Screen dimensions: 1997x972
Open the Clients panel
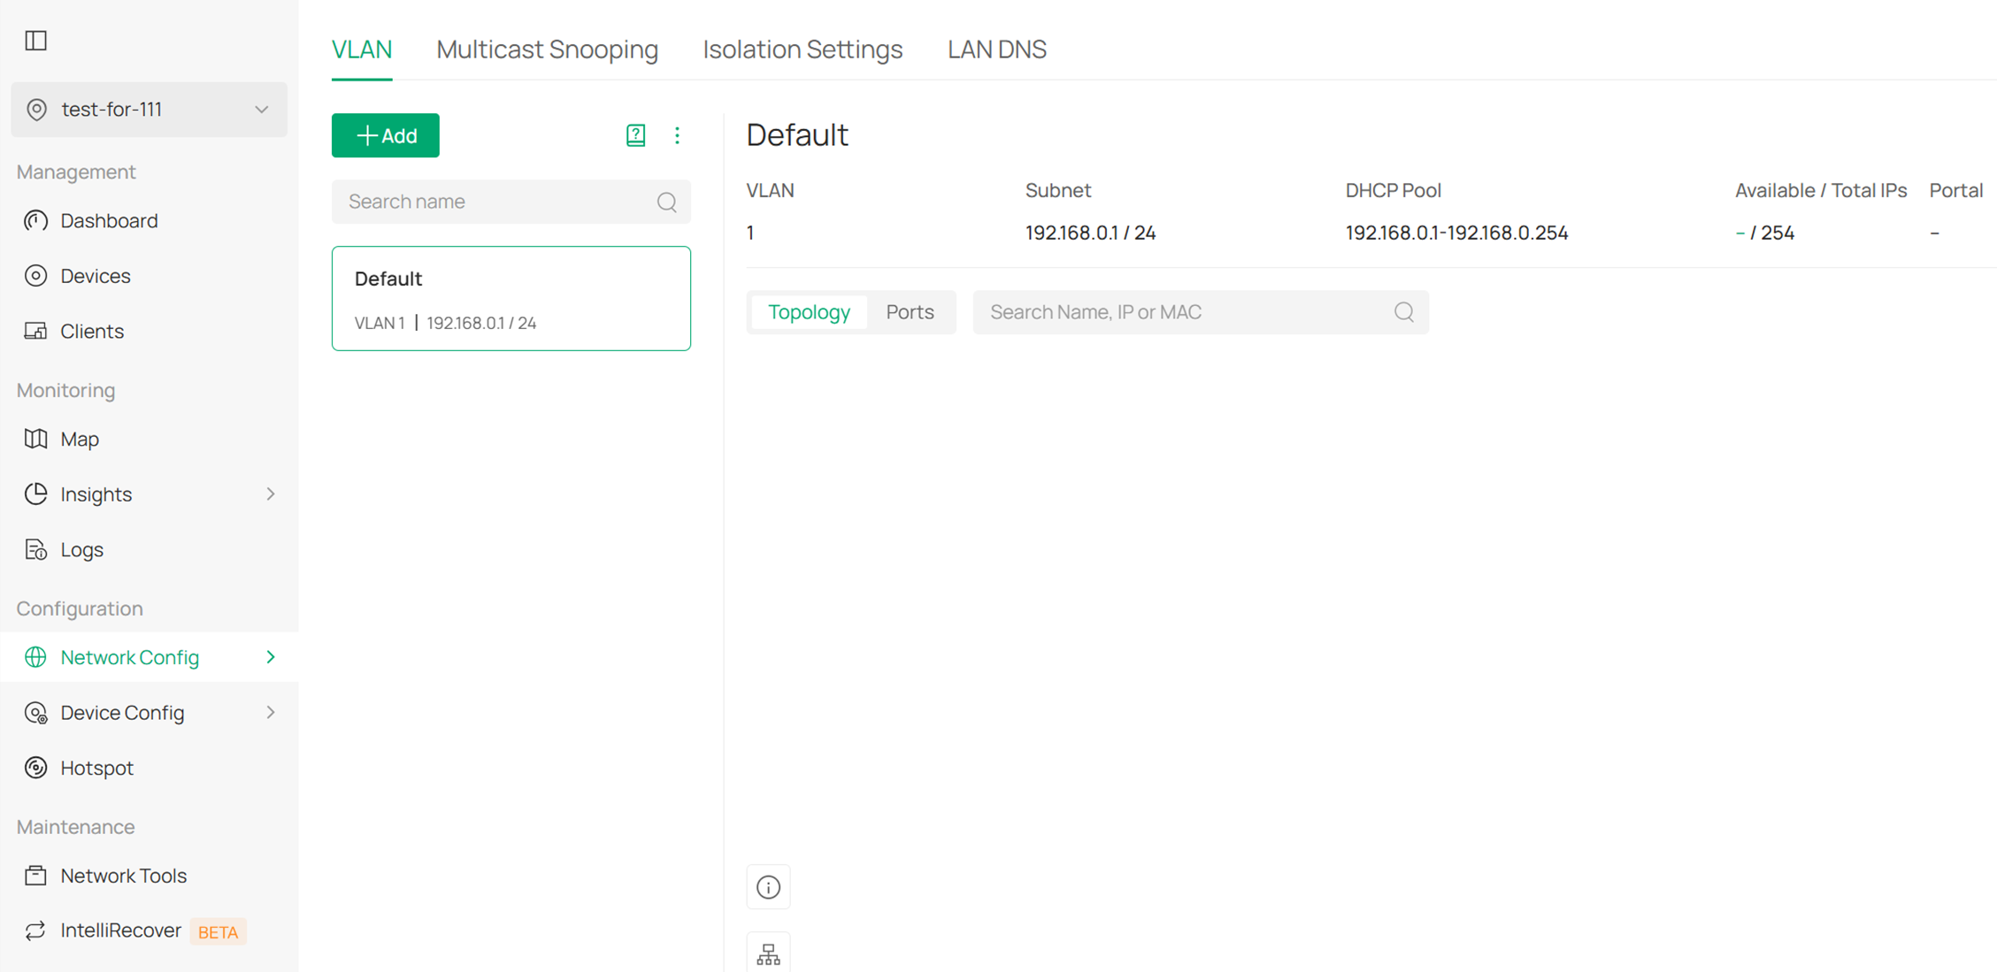click(x=91, y=331)
